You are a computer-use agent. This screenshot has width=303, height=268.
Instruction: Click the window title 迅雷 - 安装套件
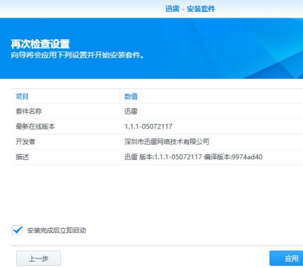[190, 9]
